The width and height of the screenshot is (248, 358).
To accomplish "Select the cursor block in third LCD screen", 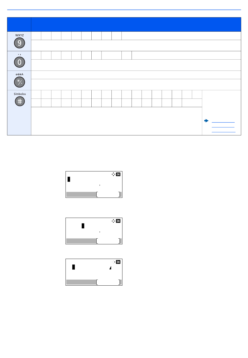I will (74, 267).
